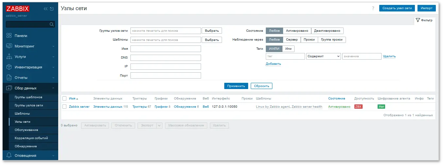
Task: Click the Мониторинг monitor icon
Action: (9, 46)
